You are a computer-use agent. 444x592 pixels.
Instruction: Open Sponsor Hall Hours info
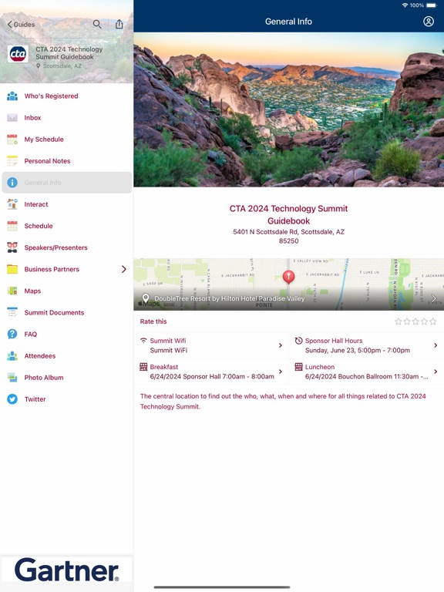[x=366, y=345]
